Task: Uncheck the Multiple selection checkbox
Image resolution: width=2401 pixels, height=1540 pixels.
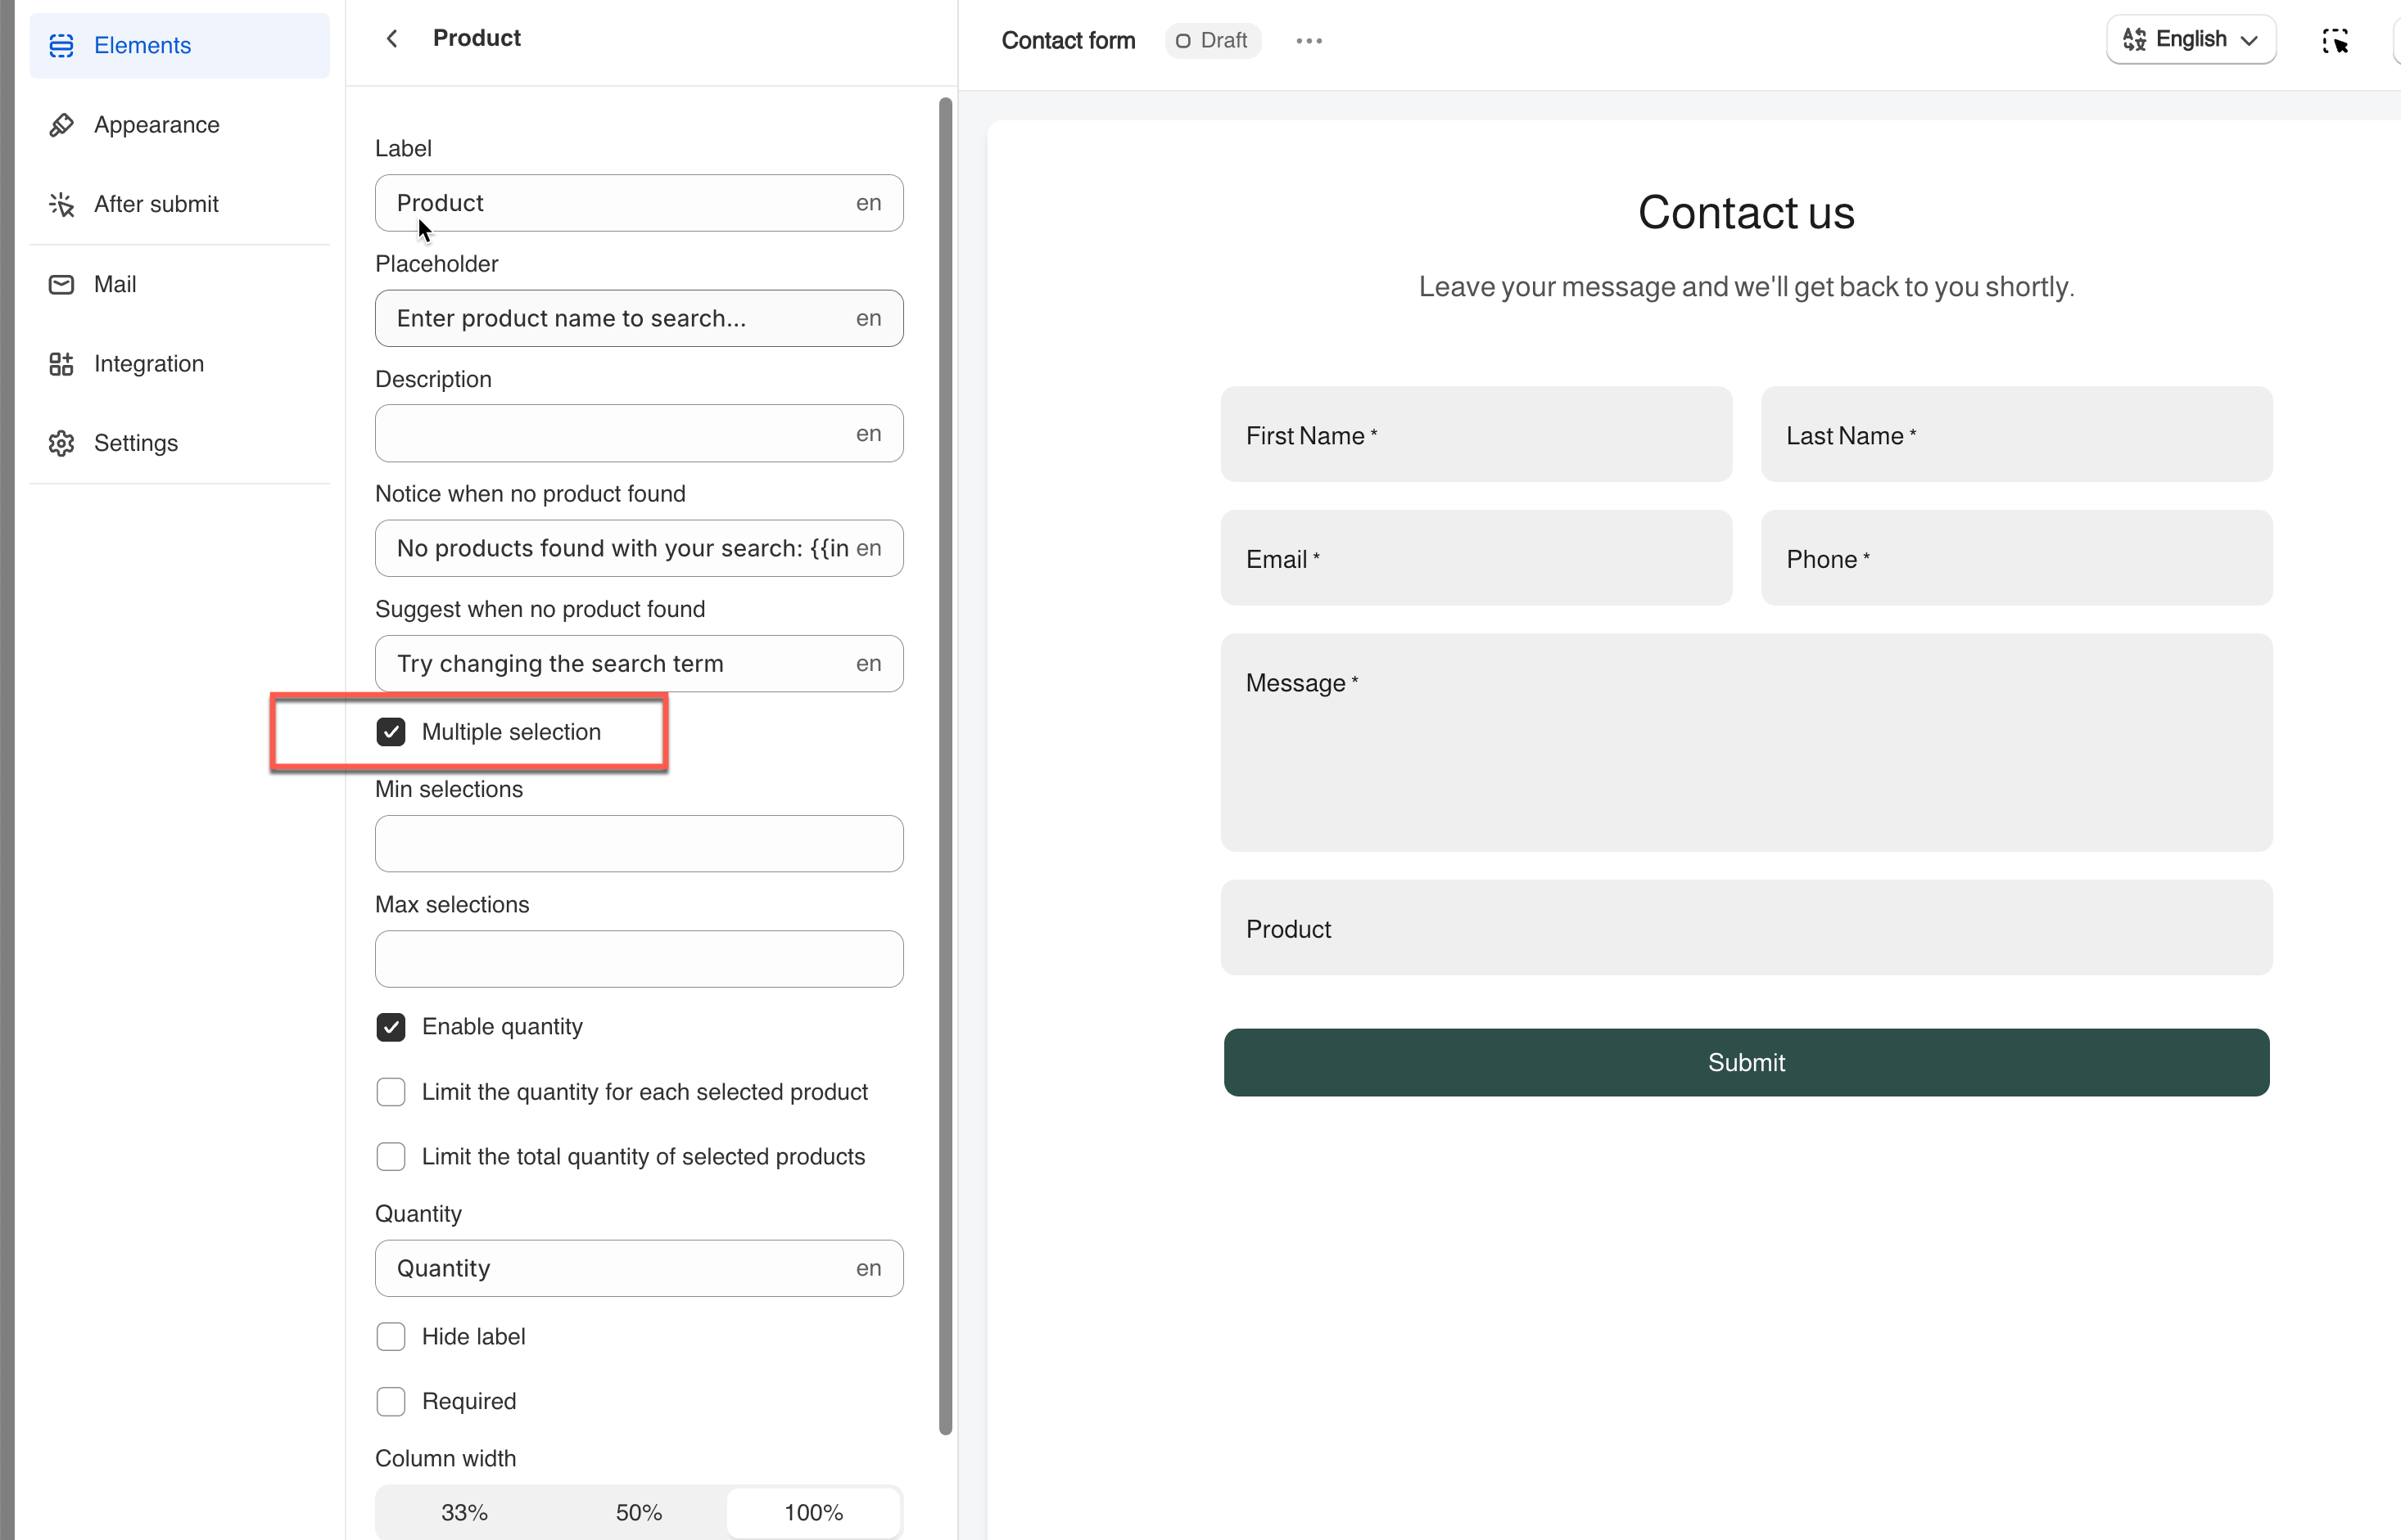Action: (x=391, y=732)
